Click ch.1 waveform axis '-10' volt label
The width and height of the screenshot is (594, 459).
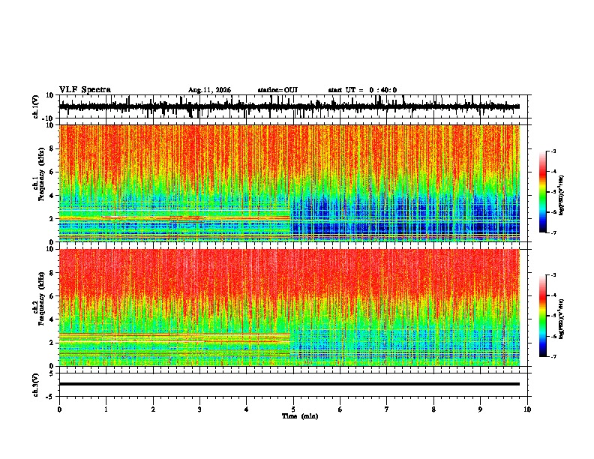[49, 118]
